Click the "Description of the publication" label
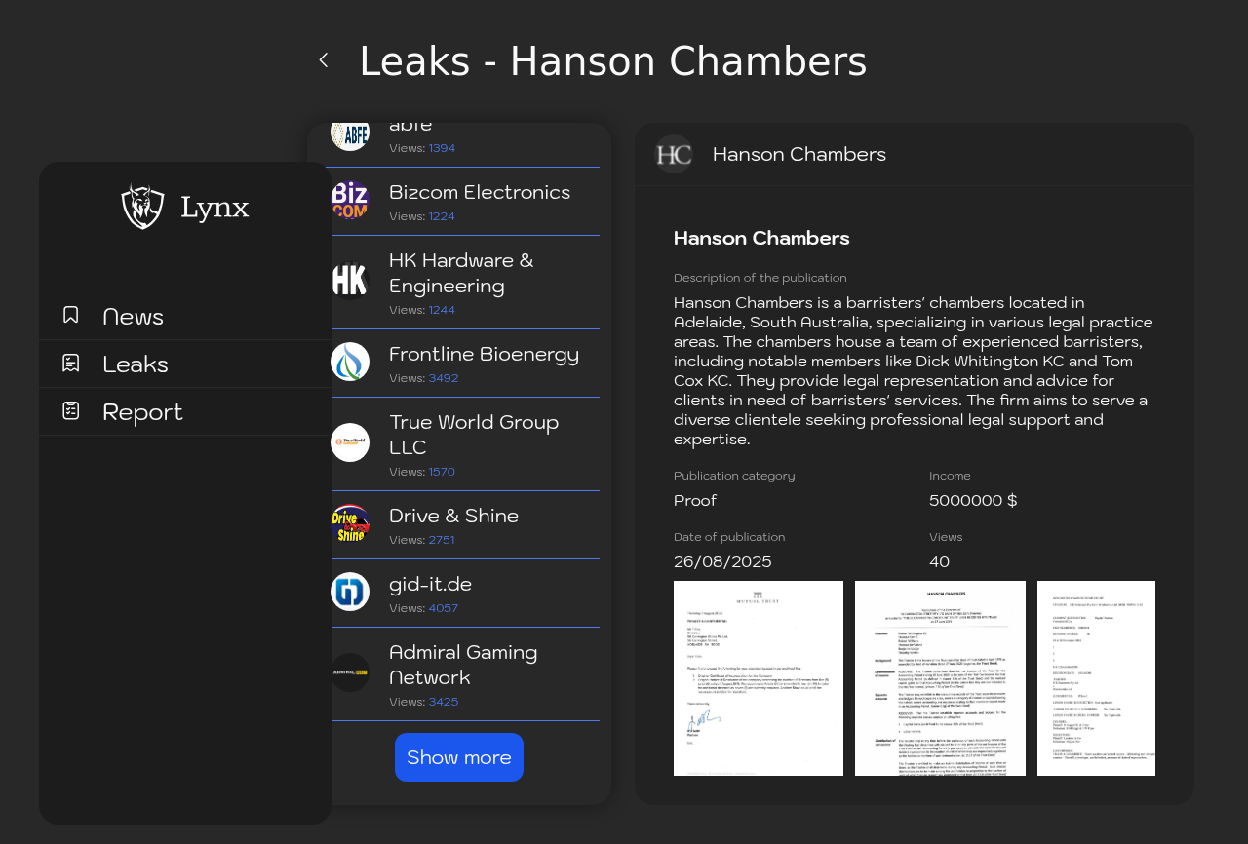The image size is (1248, 844). pyautogui.click(x=760, y=278)
